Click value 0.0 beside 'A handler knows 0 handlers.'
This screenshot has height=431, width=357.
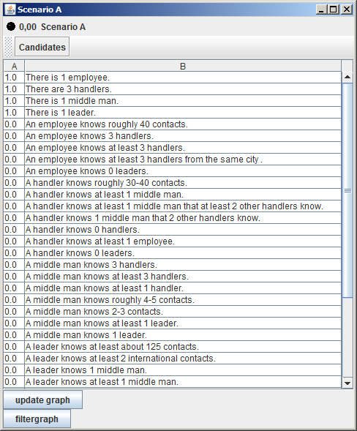(x=11, y=230)
